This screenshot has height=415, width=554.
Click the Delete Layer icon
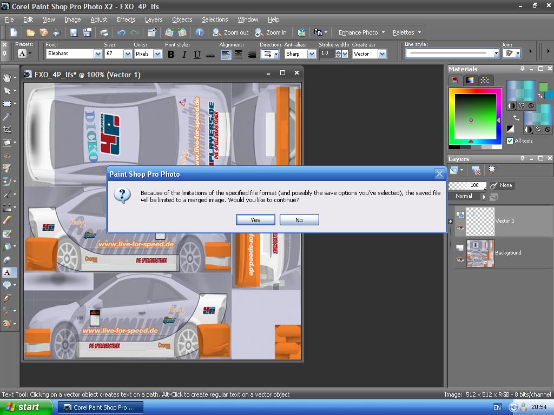click(476, 170)
